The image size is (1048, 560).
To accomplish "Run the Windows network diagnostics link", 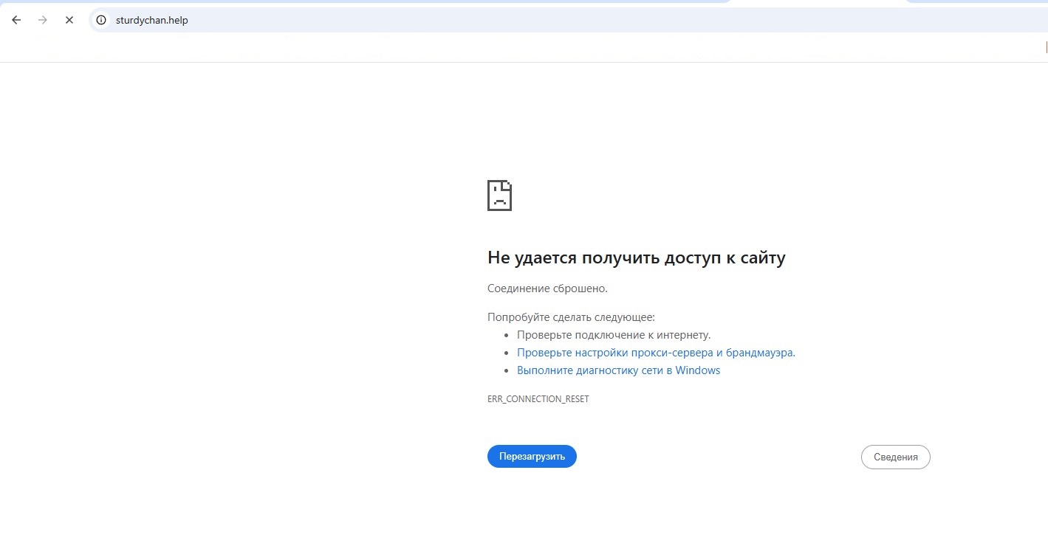I will tap(618, 370).
